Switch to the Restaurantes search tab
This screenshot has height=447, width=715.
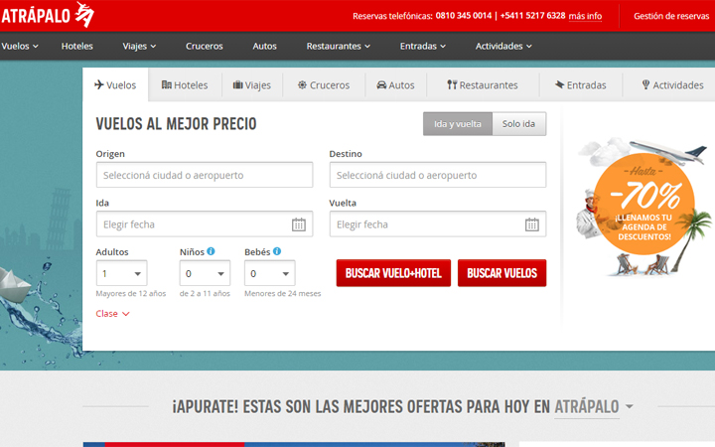tap(483, 84)
